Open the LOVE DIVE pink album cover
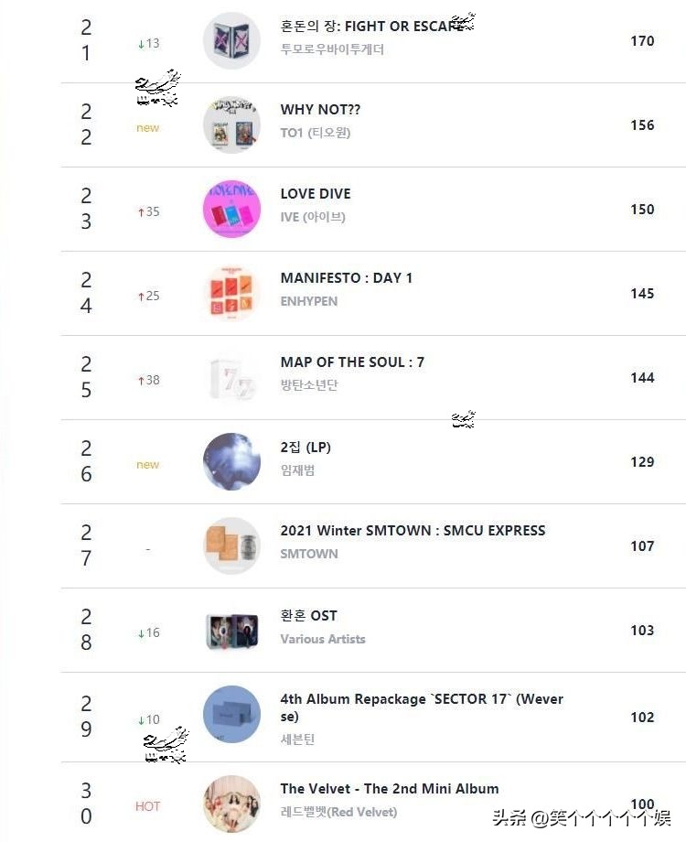 click(231, 210)
